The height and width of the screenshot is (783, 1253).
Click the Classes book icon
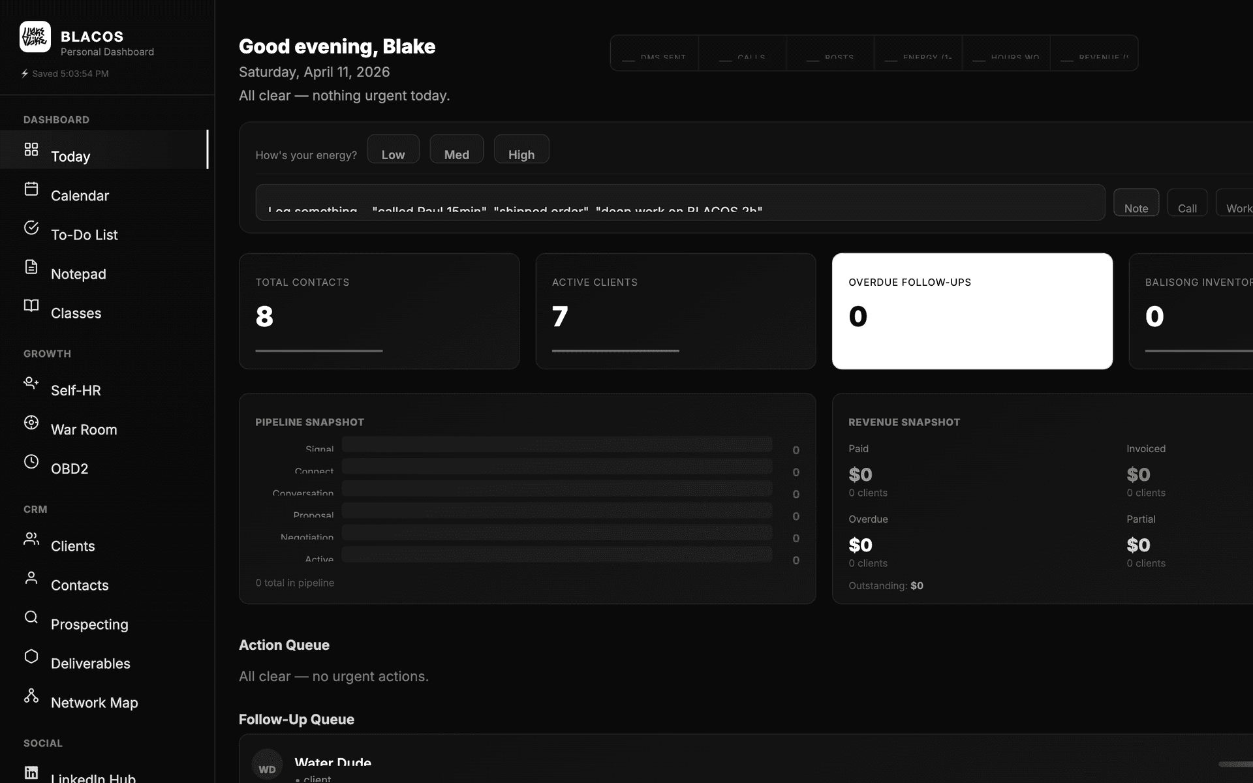click(31, 305)
